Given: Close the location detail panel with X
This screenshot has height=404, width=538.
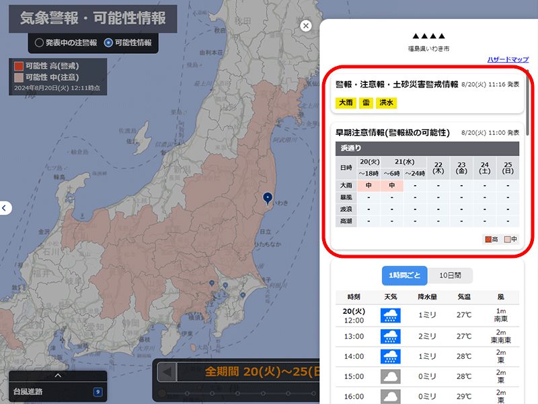Looking at the screenshot, I should point(306,26).
